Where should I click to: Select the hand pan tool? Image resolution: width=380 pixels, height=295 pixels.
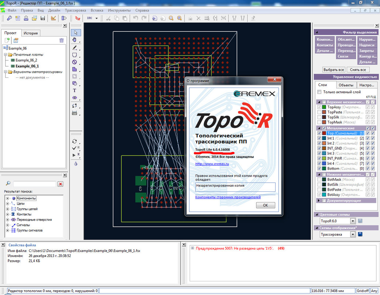coord(75,40)
